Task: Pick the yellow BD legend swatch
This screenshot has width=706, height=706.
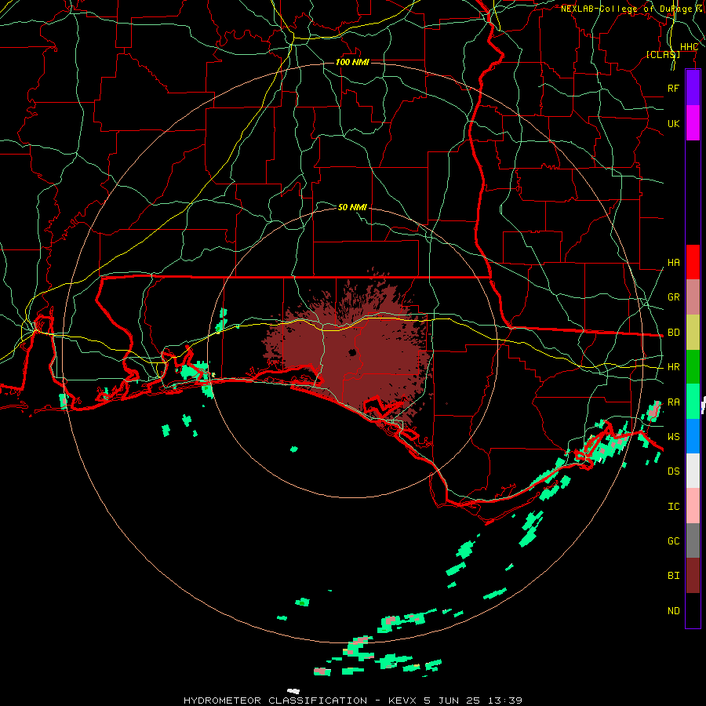Action: (x=693, y=333)
